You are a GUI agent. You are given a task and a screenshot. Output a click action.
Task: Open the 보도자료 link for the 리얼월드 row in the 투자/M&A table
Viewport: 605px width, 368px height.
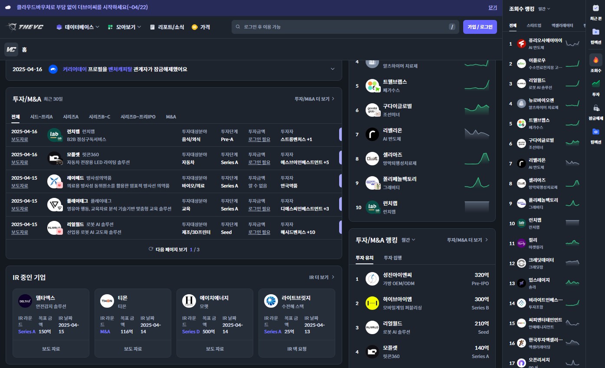point(20,232)
